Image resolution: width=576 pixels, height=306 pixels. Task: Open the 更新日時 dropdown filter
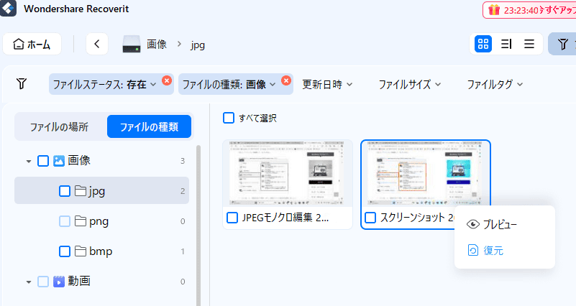(327, 84)
